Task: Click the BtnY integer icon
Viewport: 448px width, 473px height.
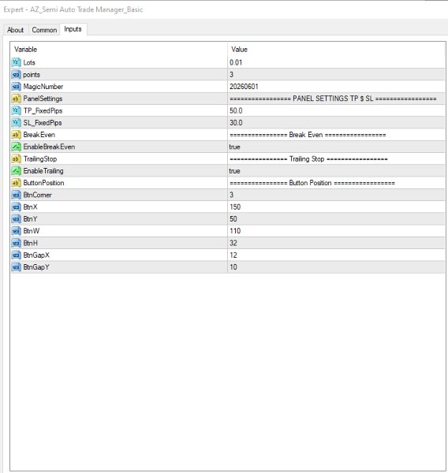Action: 16,219
